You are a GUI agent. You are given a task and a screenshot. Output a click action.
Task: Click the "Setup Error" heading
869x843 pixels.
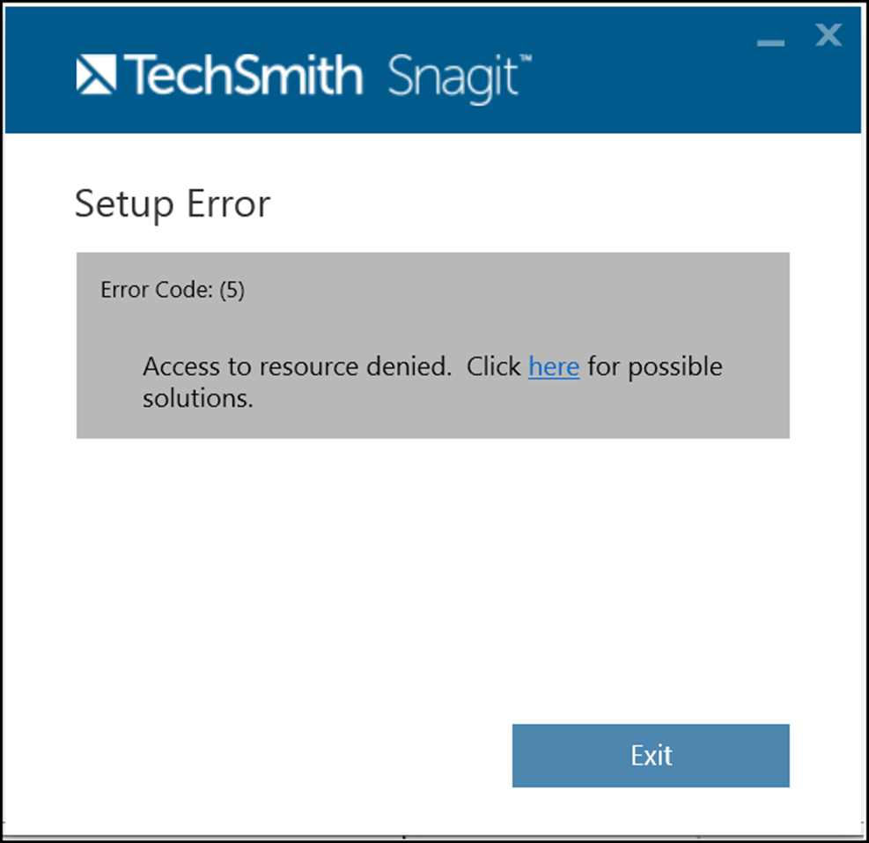[173, 204]
